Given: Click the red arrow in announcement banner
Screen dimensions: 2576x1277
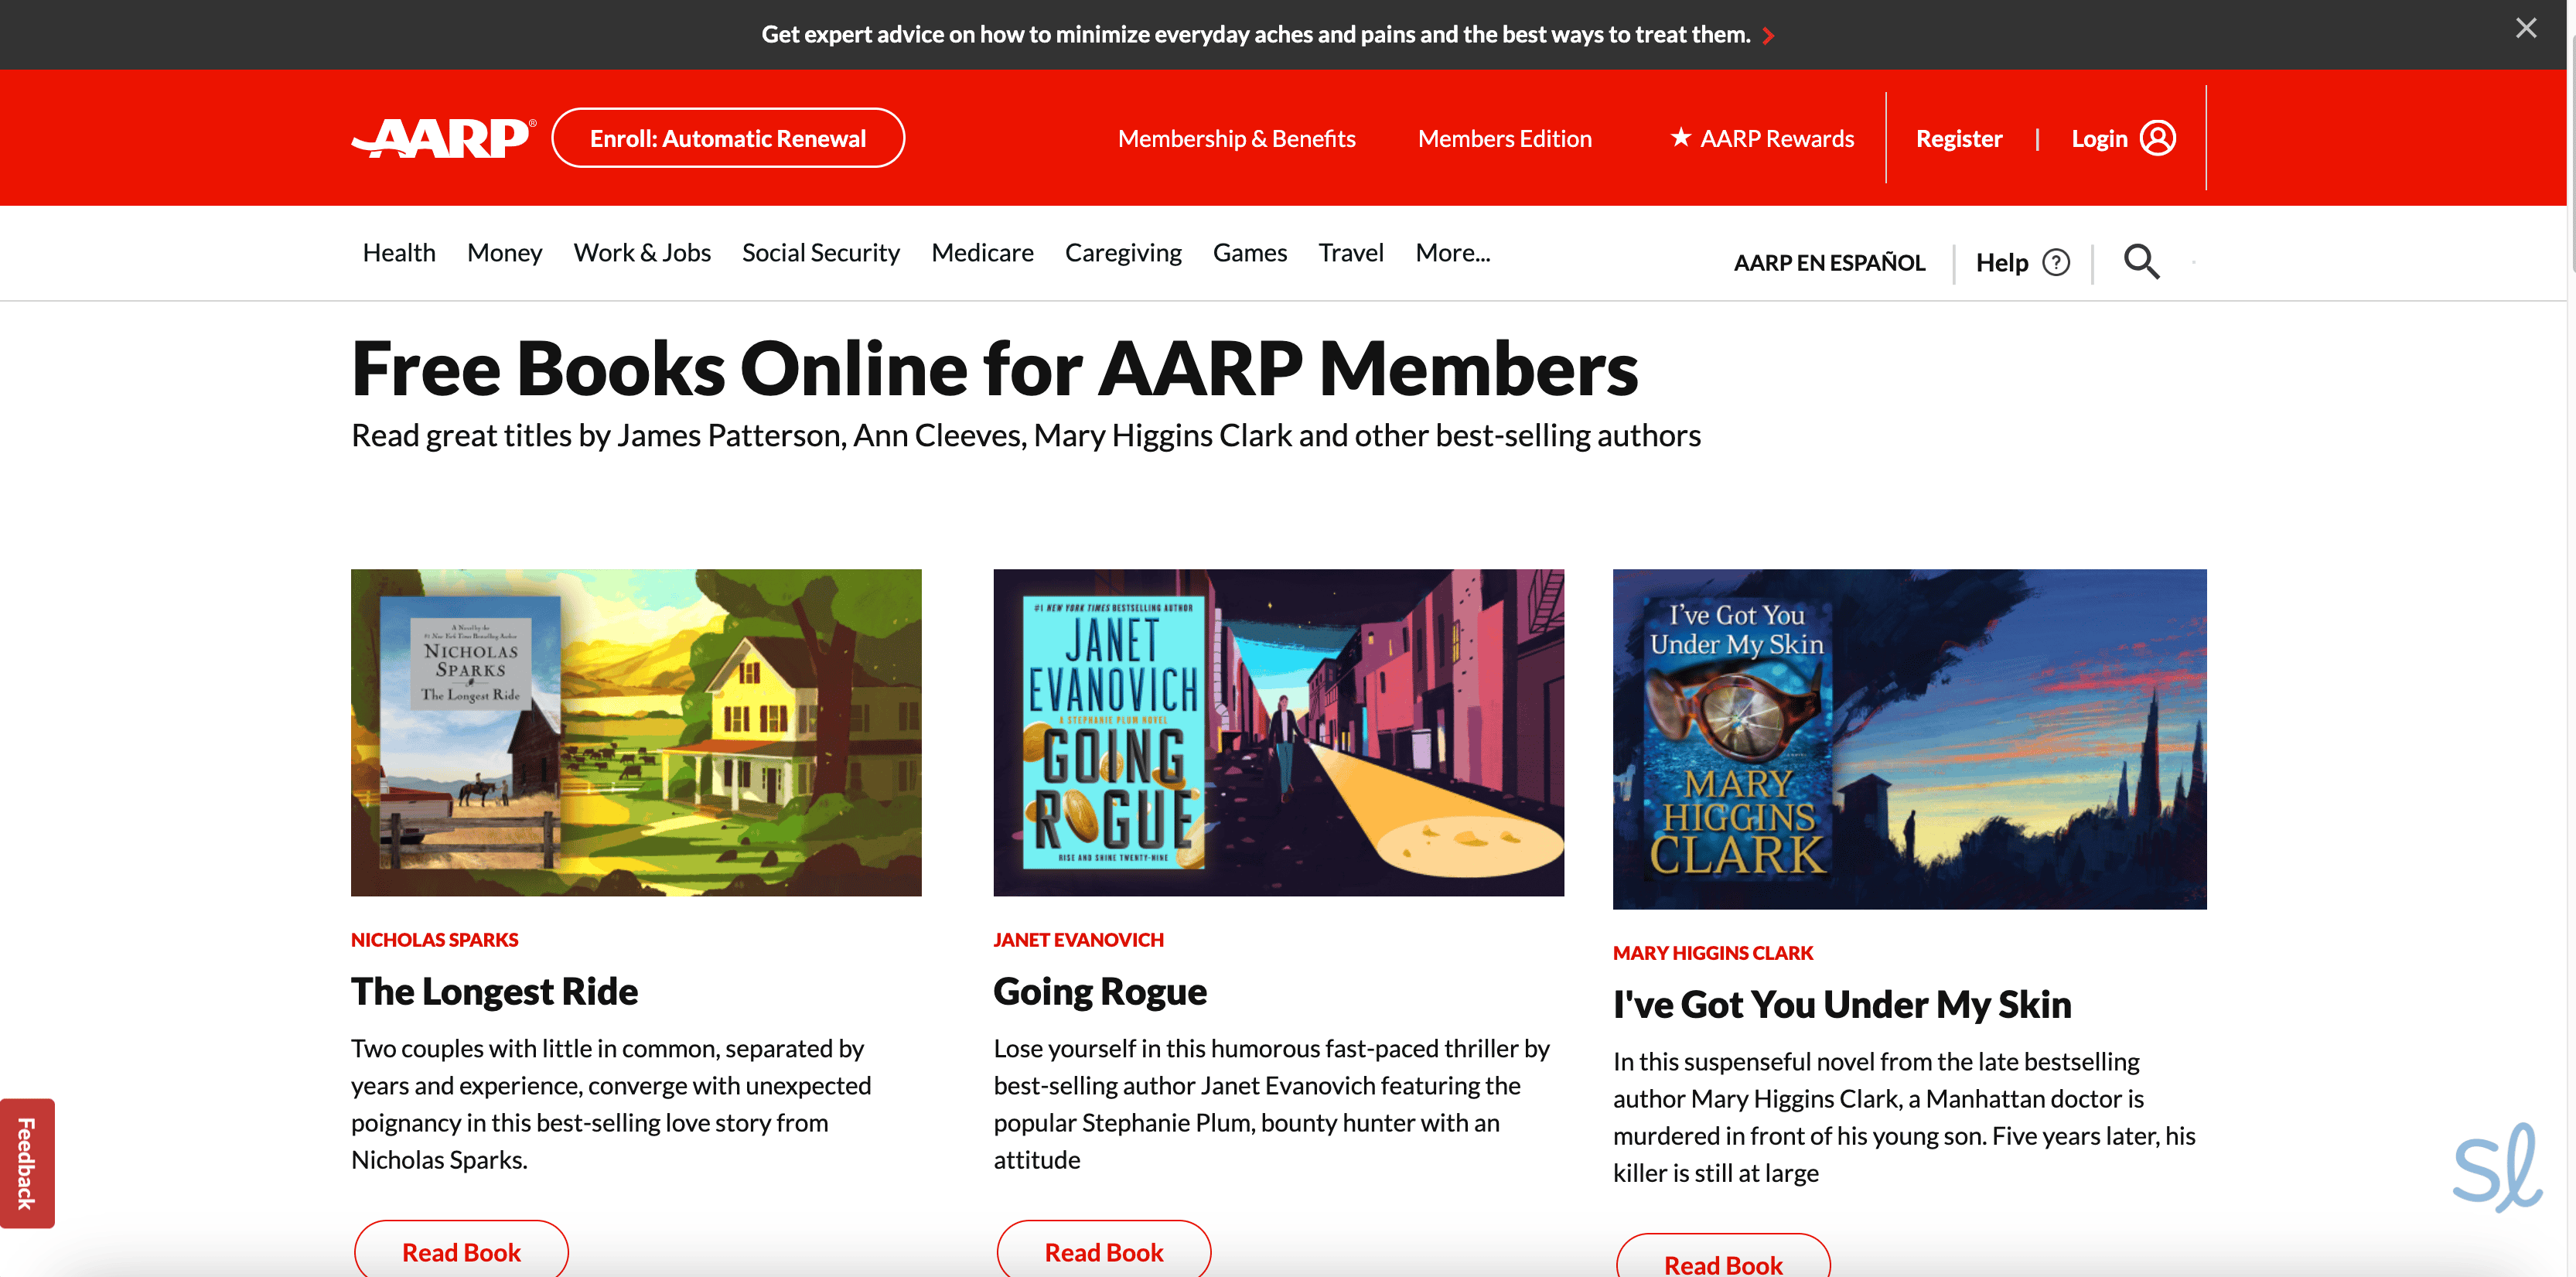Looking at the screenshot, I should click(1768, 36).
